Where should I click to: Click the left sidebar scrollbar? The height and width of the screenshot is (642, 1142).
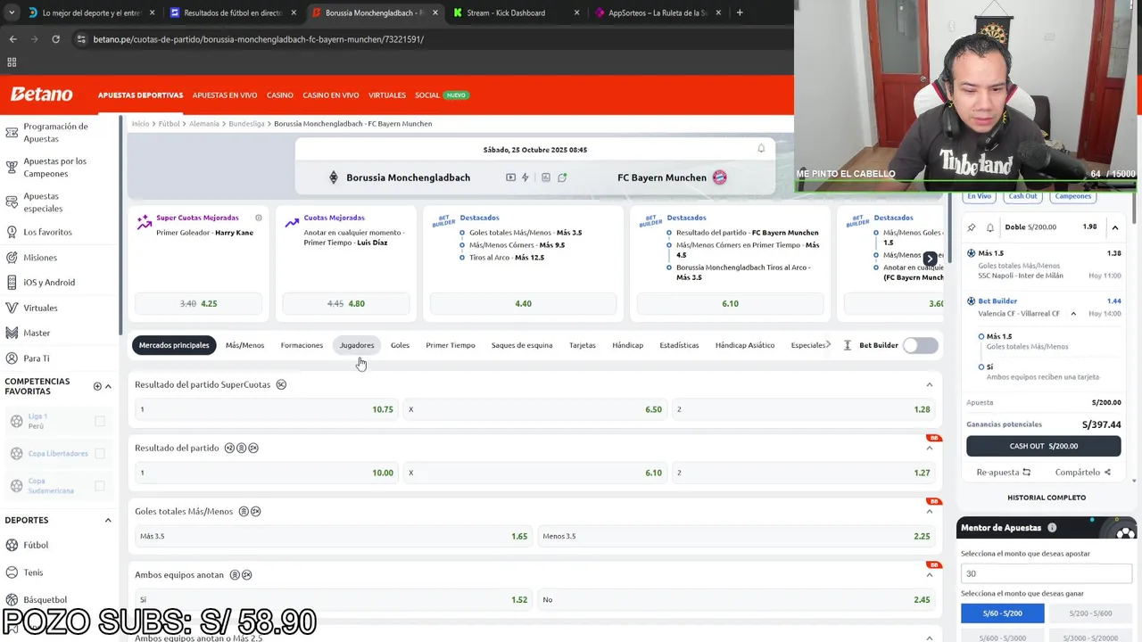120,226
